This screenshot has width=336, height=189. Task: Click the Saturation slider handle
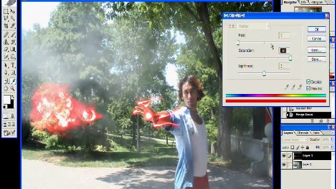point(290,58)
